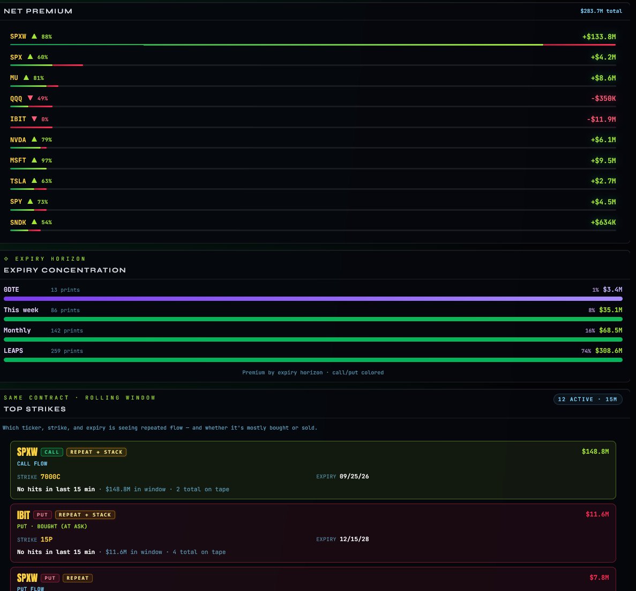The height and width of the screenshot is (591, 636).
Task: Click the red down triangle next to IBIT
Action: point(34,119)
